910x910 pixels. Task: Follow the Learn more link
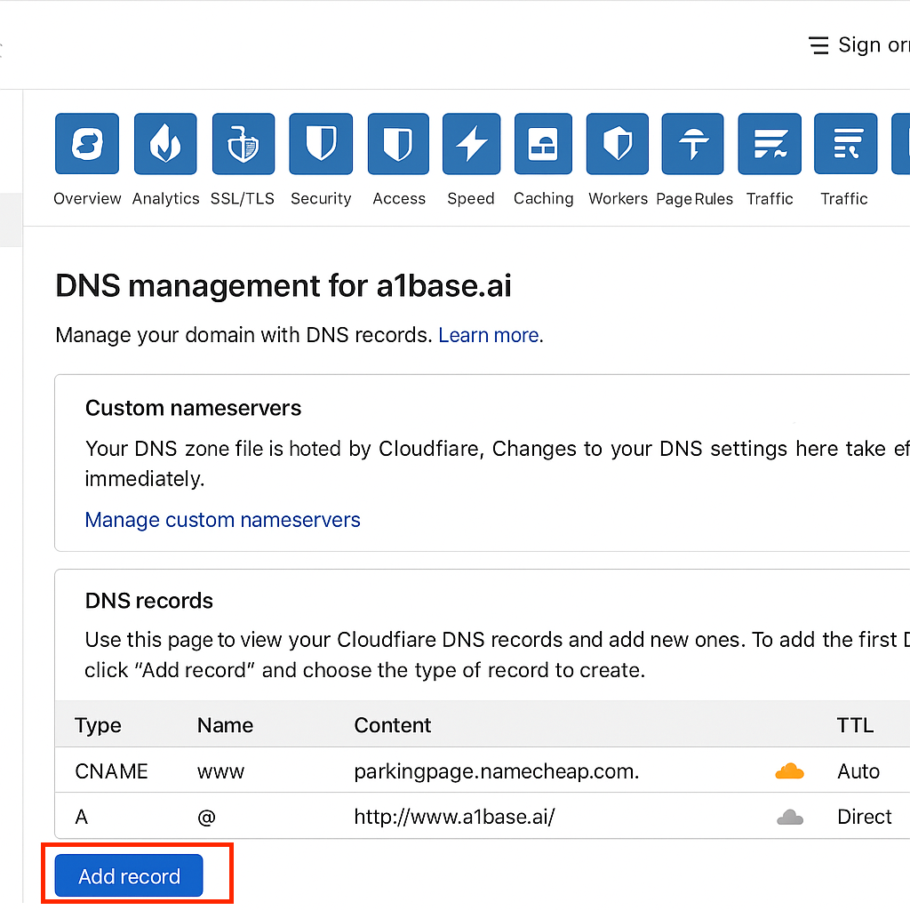(489, 335)
